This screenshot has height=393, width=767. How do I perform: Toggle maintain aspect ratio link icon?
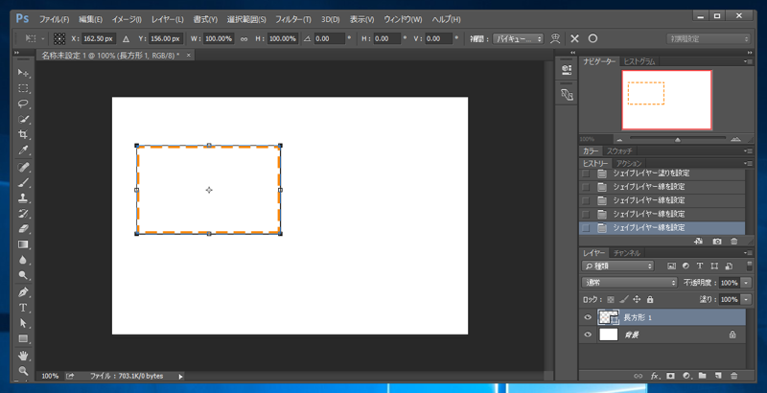pyautogui.click(x=244, y=39)
